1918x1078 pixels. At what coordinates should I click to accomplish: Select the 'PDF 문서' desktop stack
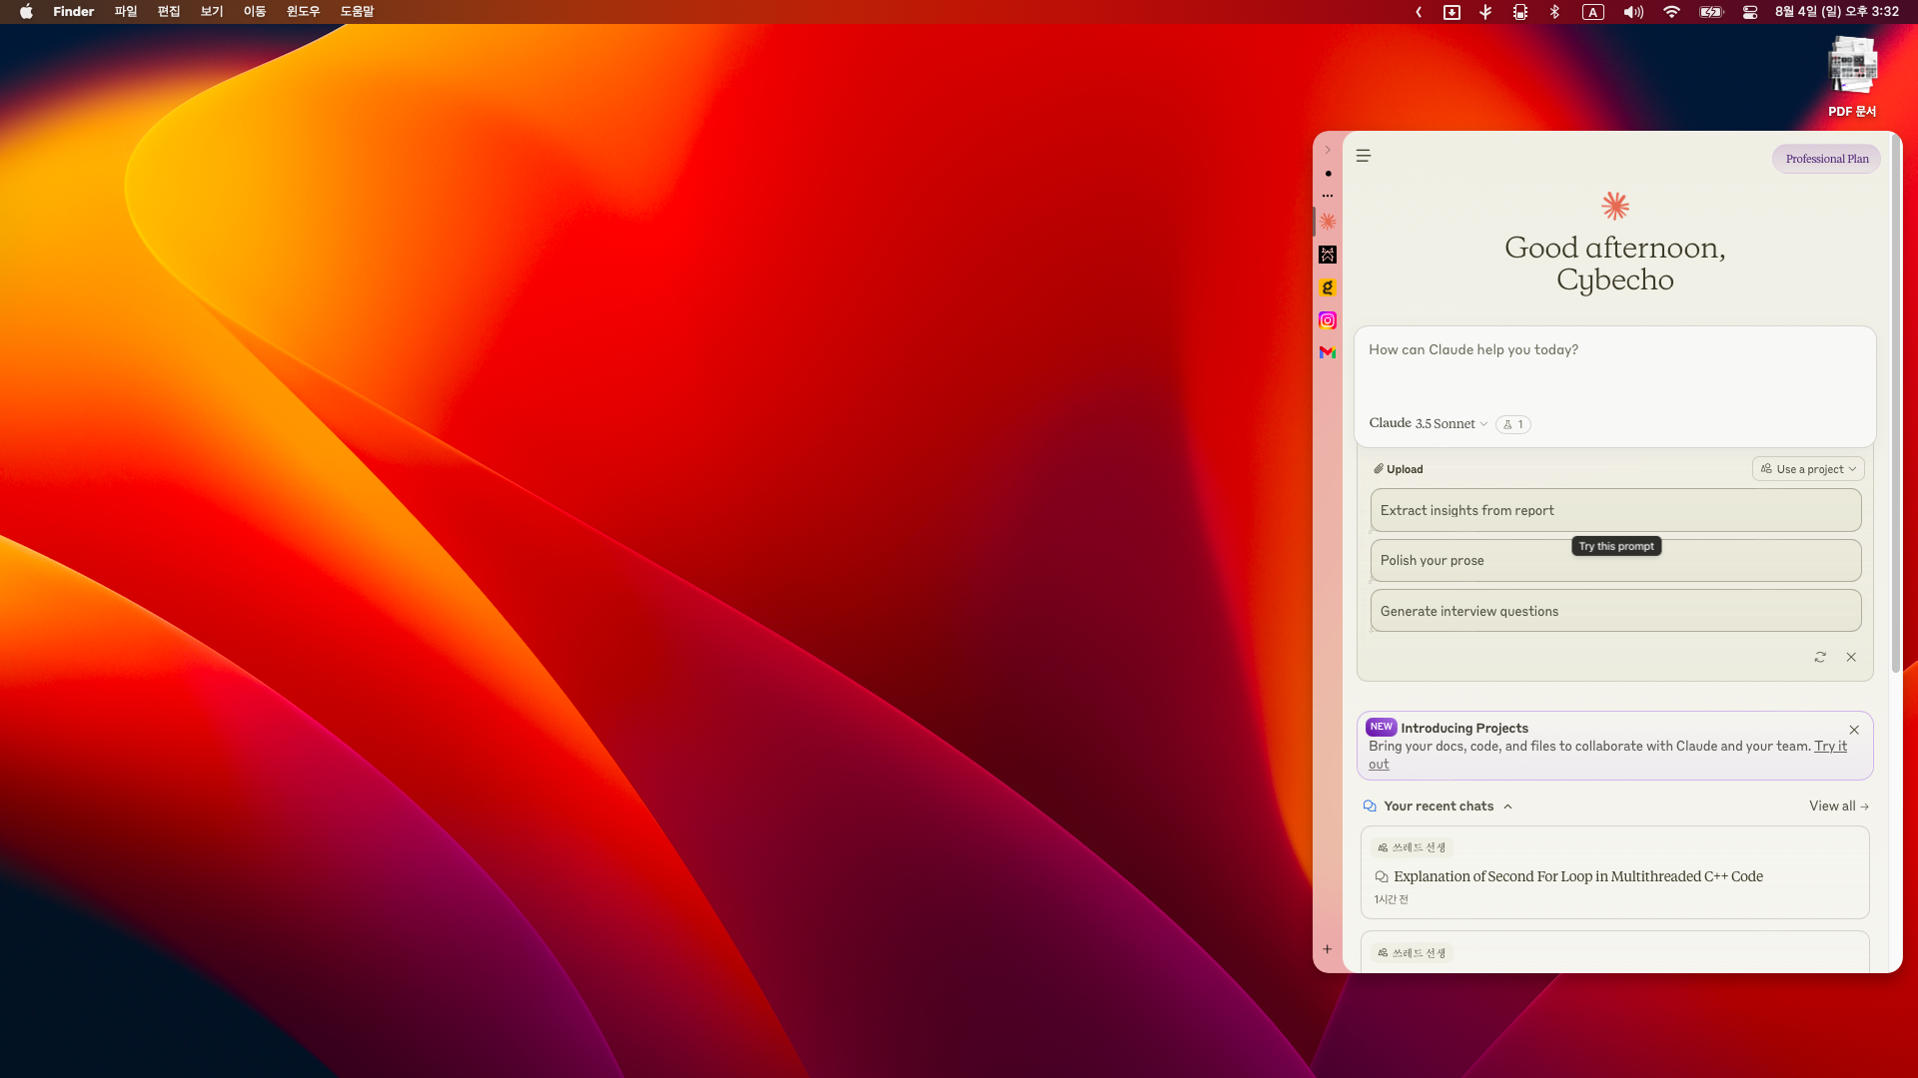pyautogui.click(x=1852, y=77)
